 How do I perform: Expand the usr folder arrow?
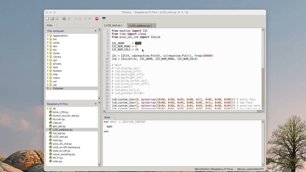[48, 81]
